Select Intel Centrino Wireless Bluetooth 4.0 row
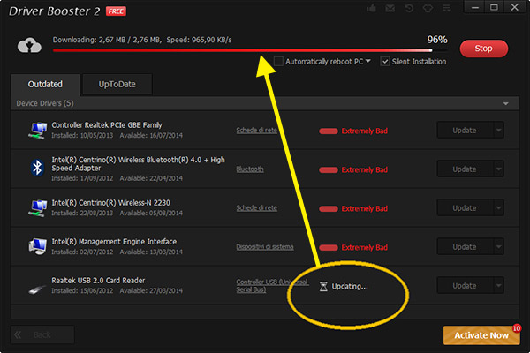 tap(265, 169)
